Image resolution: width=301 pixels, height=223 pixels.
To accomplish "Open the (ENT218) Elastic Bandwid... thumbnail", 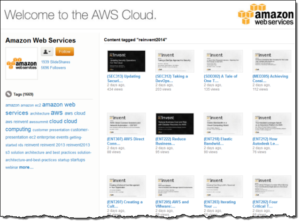I will [223, 124].
